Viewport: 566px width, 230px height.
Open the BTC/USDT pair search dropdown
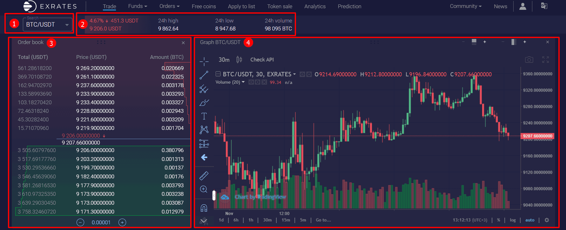[48, 24]
